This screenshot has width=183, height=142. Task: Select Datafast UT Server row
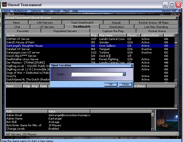tap(90, 49)
